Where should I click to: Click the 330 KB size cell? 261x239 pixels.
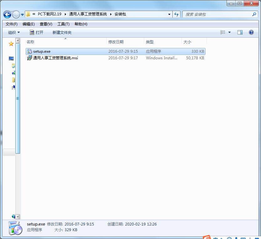click(198, 51)
